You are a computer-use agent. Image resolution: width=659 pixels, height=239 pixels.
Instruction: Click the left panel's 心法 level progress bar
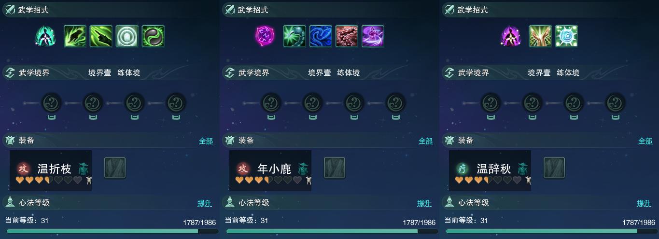112,231
